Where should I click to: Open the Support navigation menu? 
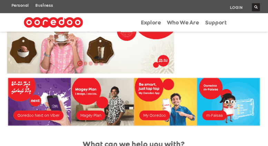[x=216, y=22]
